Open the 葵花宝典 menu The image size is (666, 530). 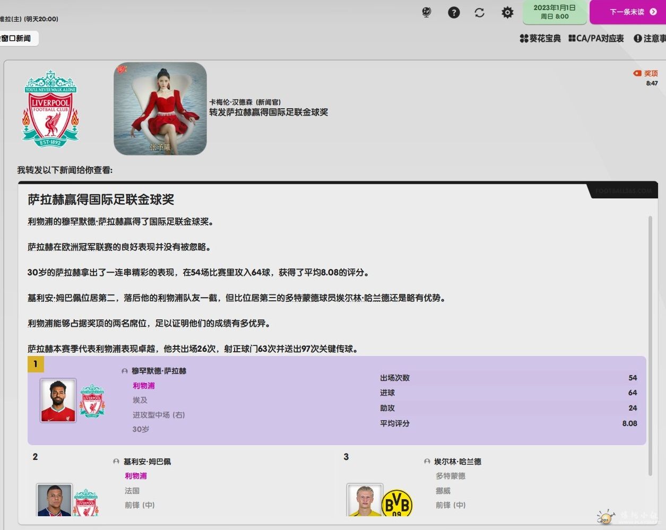(540, 38)
